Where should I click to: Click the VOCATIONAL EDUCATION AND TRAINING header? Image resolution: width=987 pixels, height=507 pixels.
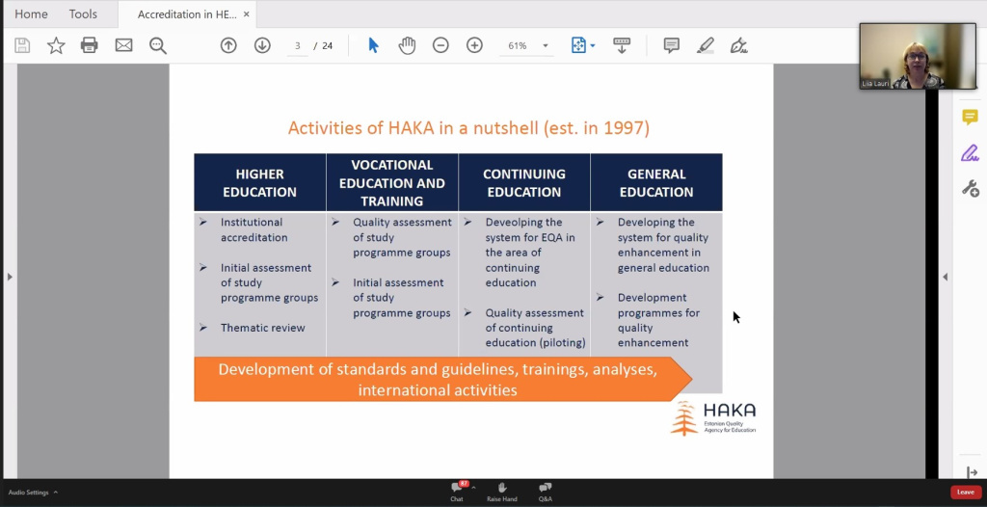[392, 182]
